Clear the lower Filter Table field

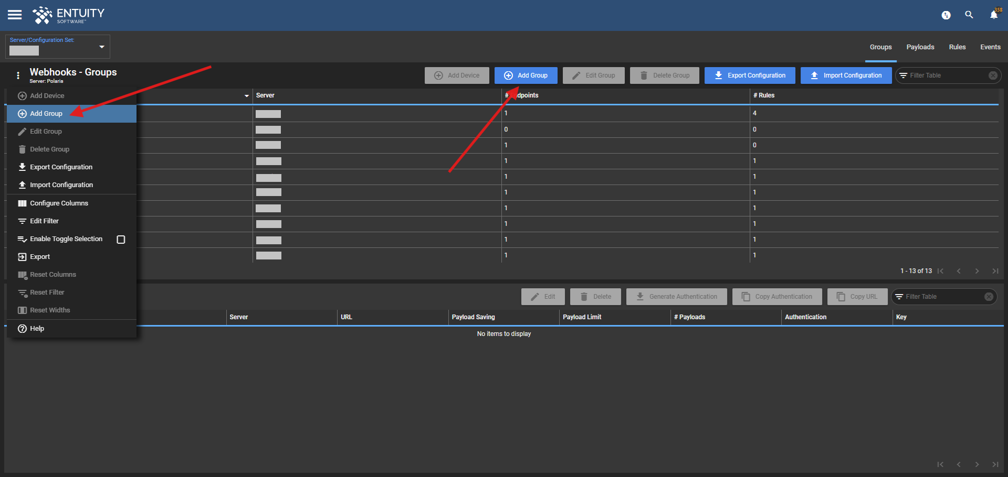tap(989, 297)
